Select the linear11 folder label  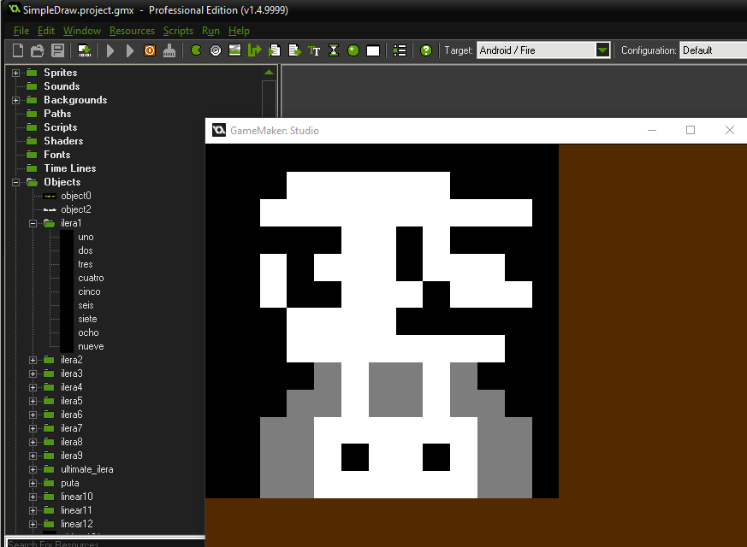(x=76, y=510)
